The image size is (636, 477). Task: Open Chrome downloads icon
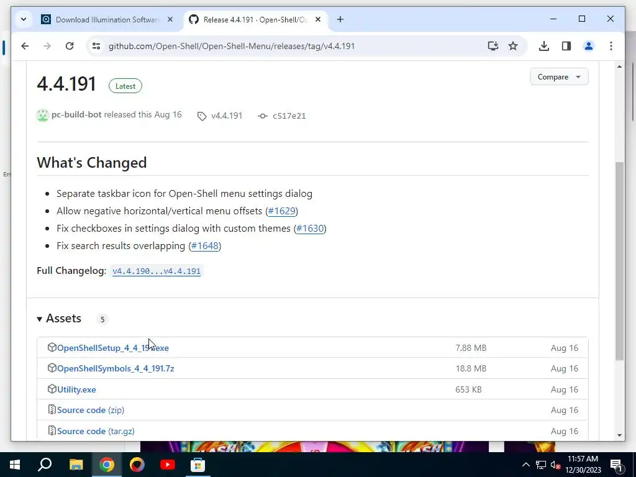pos(544,46)
